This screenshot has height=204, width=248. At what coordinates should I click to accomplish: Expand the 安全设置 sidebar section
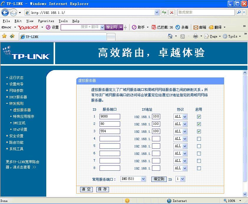click(16, 136)
